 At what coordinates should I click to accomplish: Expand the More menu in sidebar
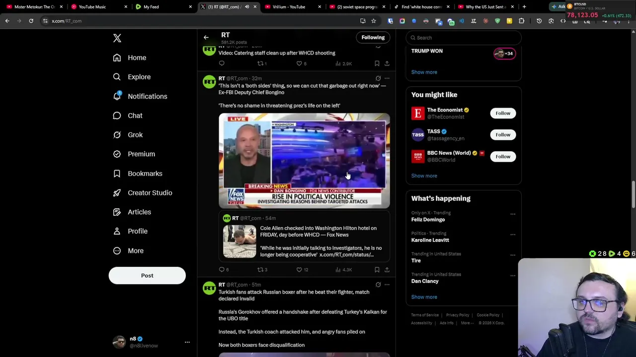point(128,251)
